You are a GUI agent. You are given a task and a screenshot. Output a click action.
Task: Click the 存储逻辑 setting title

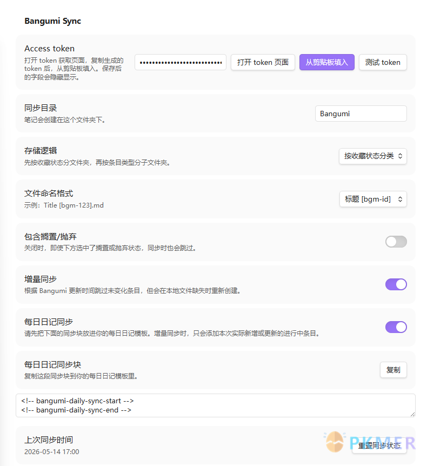[41, 151]
